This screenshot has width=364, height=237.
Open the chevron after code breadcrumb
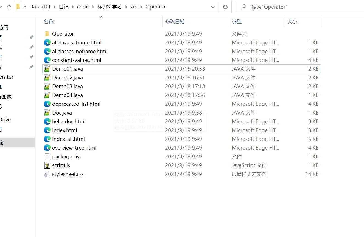pyautogui.click(x=93, y=7)
